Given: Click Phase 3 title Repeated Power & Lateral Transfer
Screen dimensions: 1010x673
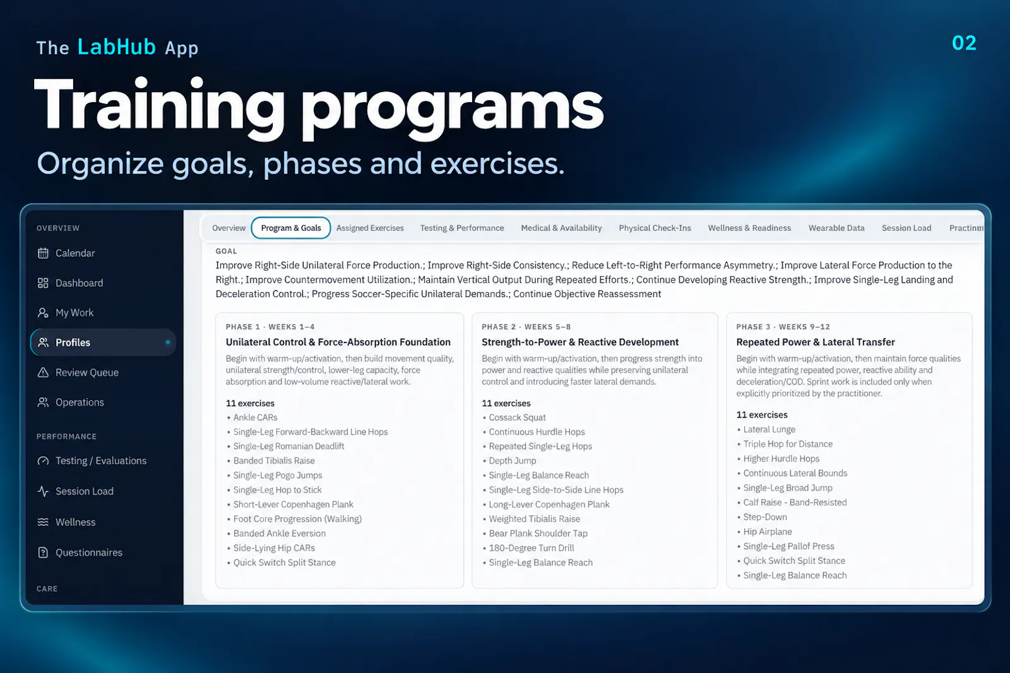Looking at the screenshot, I should tap(816, 342).
